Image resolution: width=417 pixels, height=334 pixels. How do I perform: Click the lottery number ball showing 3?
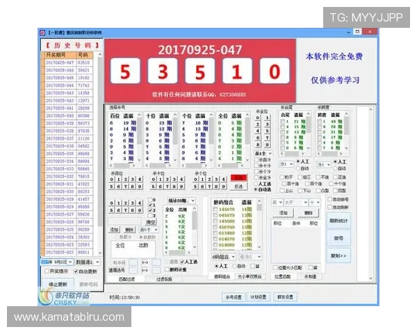163,72
